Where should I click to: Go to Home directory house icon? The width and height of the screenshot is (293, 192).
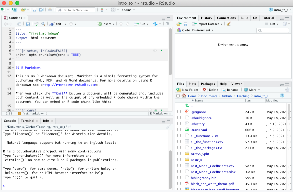[184, 96]
